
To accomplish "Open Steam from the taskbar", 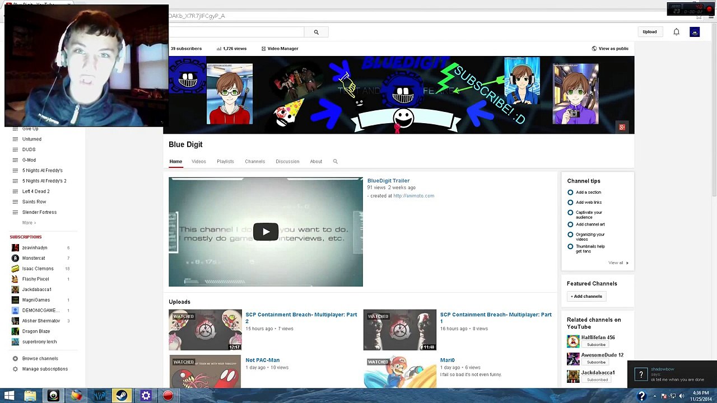I will 122,396.
